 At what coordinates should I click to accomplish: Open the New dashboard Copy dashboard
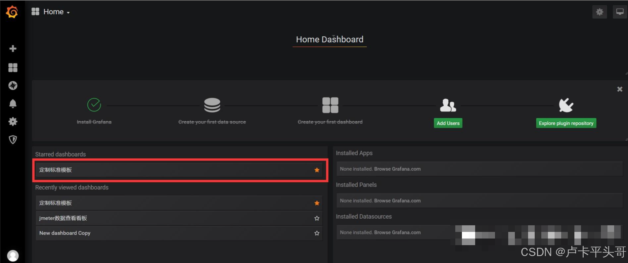(179, 233)
